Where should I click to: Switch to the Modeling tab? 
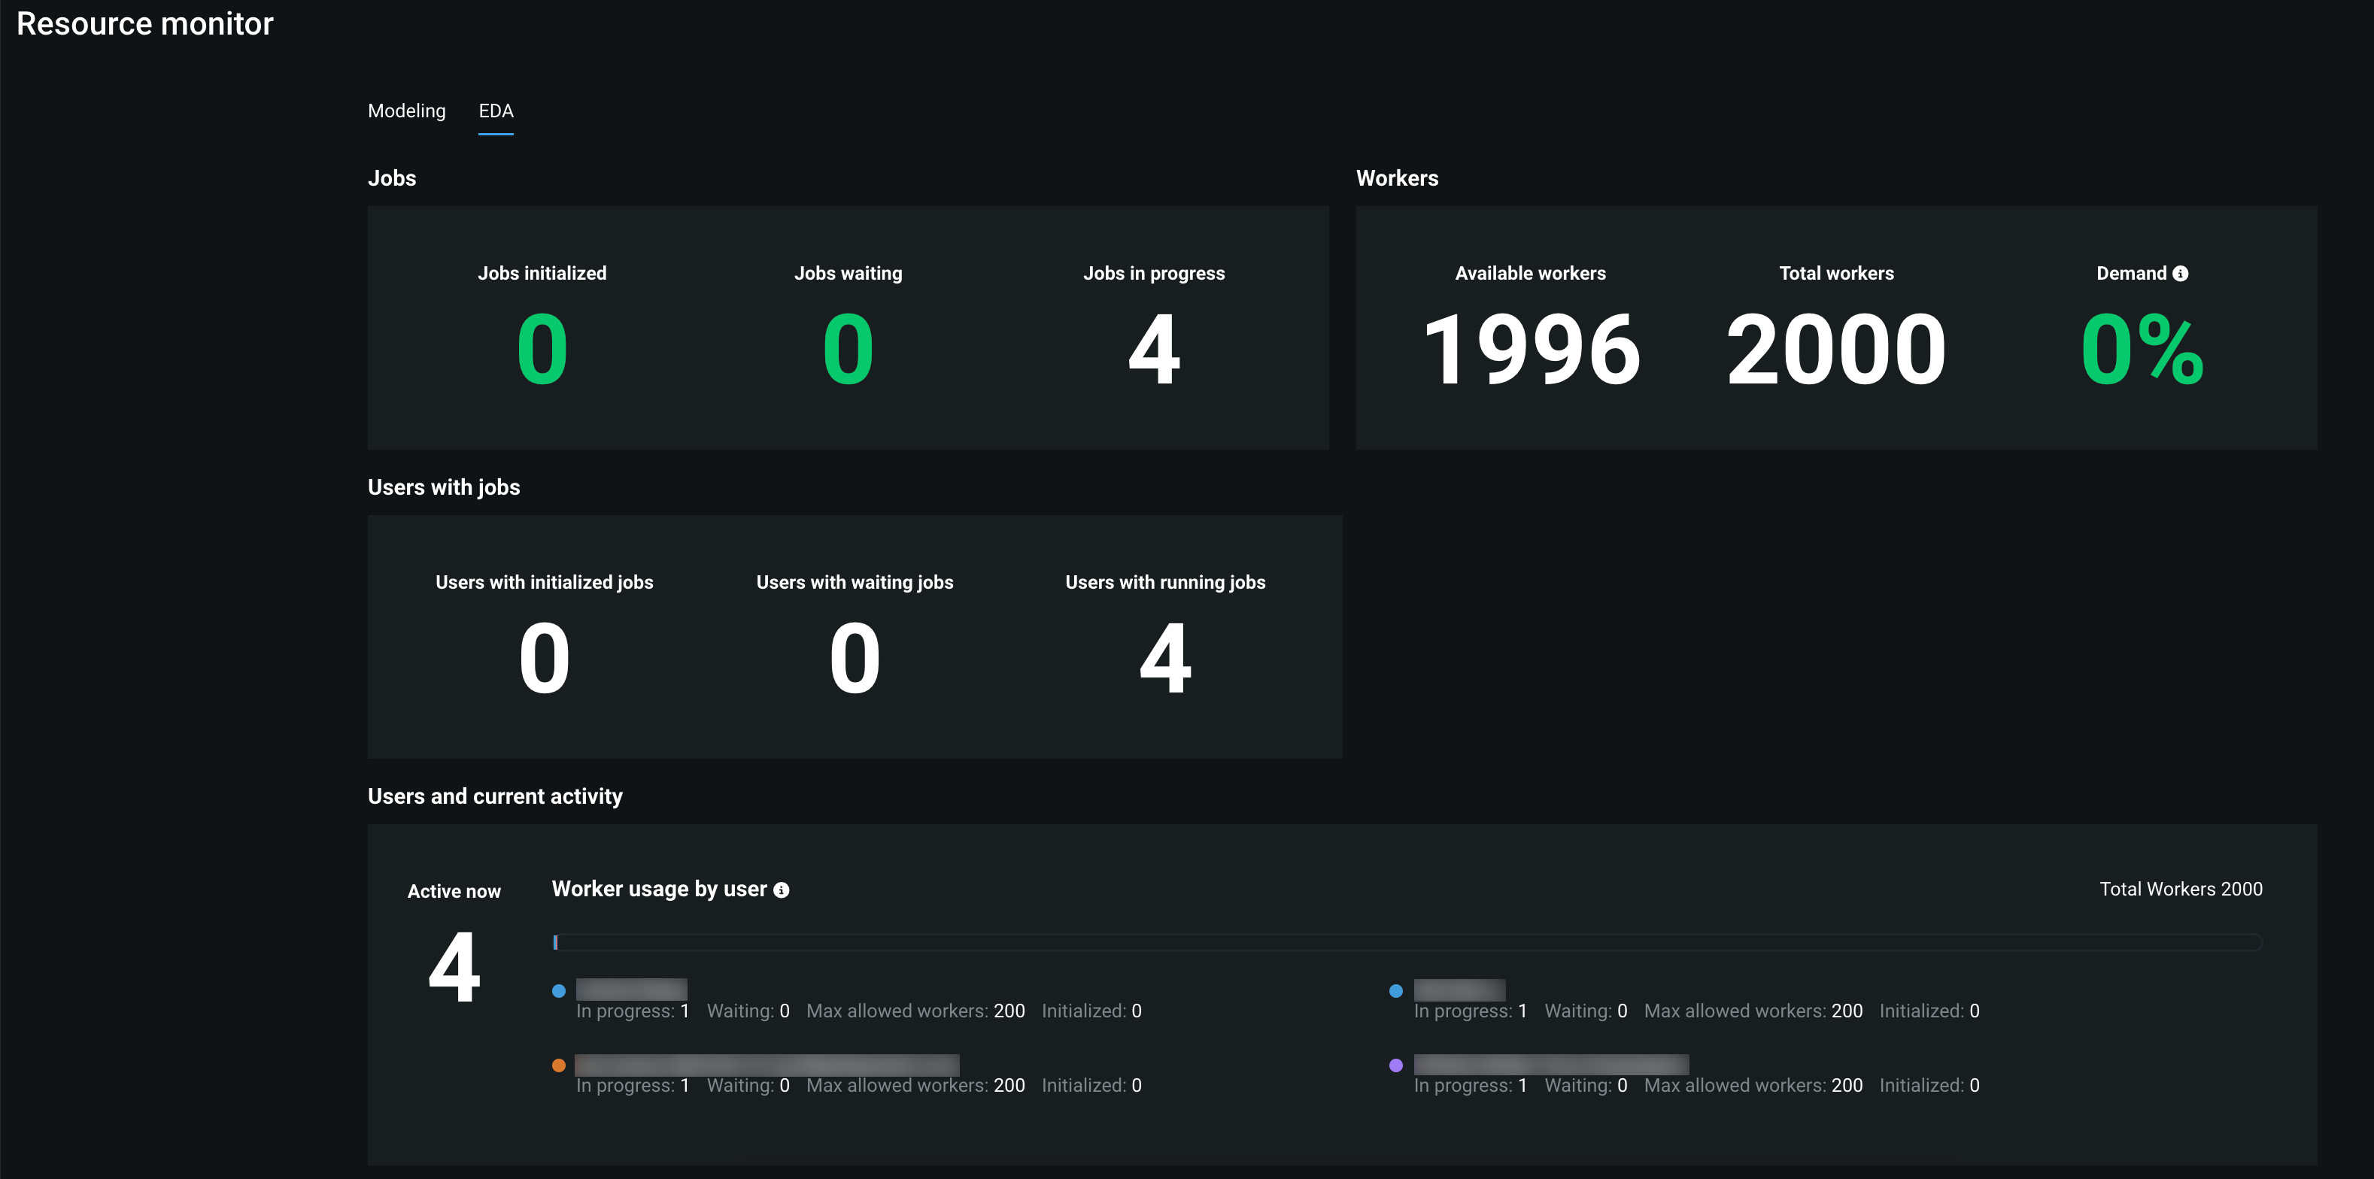click(x=406, y=111)
